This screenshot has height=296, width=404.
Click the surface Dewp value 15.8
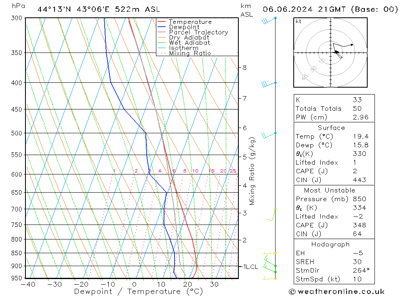pyautogui.click(x=360, y=145)
